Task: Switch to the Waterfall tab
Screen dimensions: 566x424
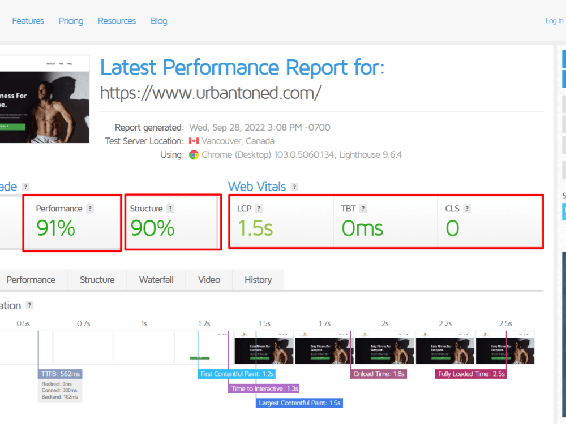Action: pyautogui.click(x=156, y=280)
